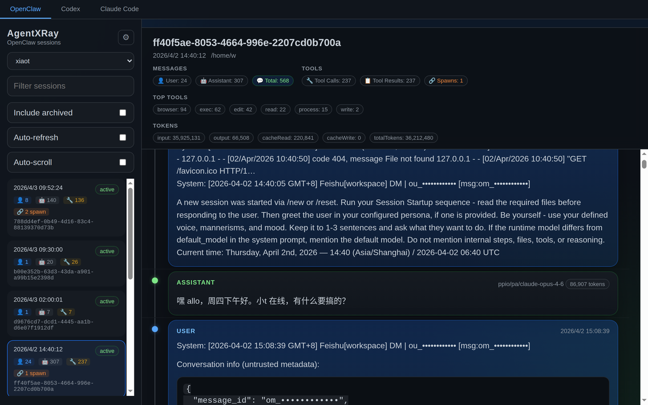Click the assistant count 140 robot icon

click(48, 200)
